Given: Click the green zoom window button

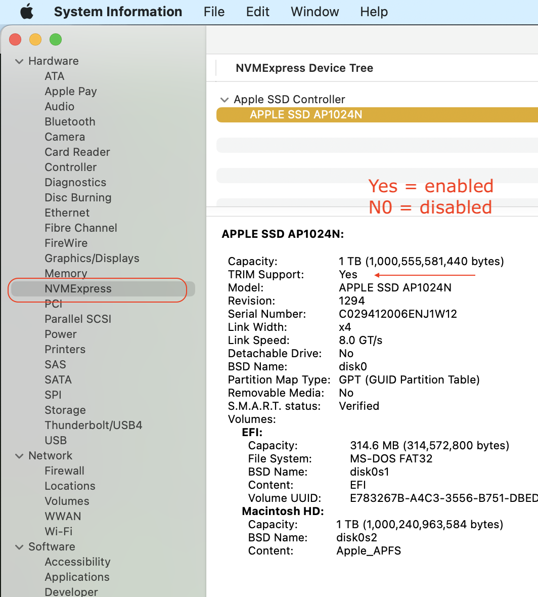Looking at the screenshot, I should coord(56,39).
